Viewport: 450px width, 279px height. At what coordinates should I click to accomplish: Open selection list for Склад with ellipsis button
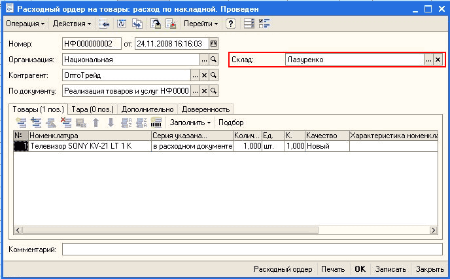[x=428, y=60]
